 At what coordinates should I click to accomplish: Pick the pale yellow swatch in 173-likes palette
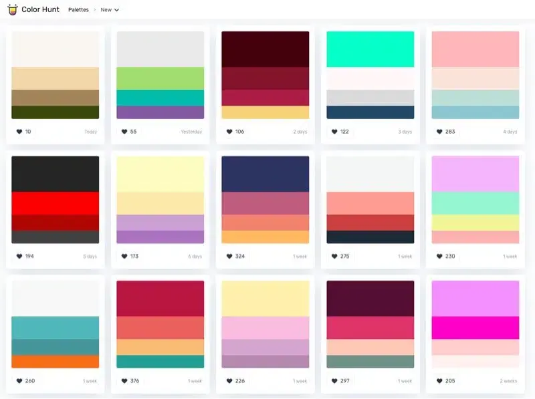click(x=160, y=174)
